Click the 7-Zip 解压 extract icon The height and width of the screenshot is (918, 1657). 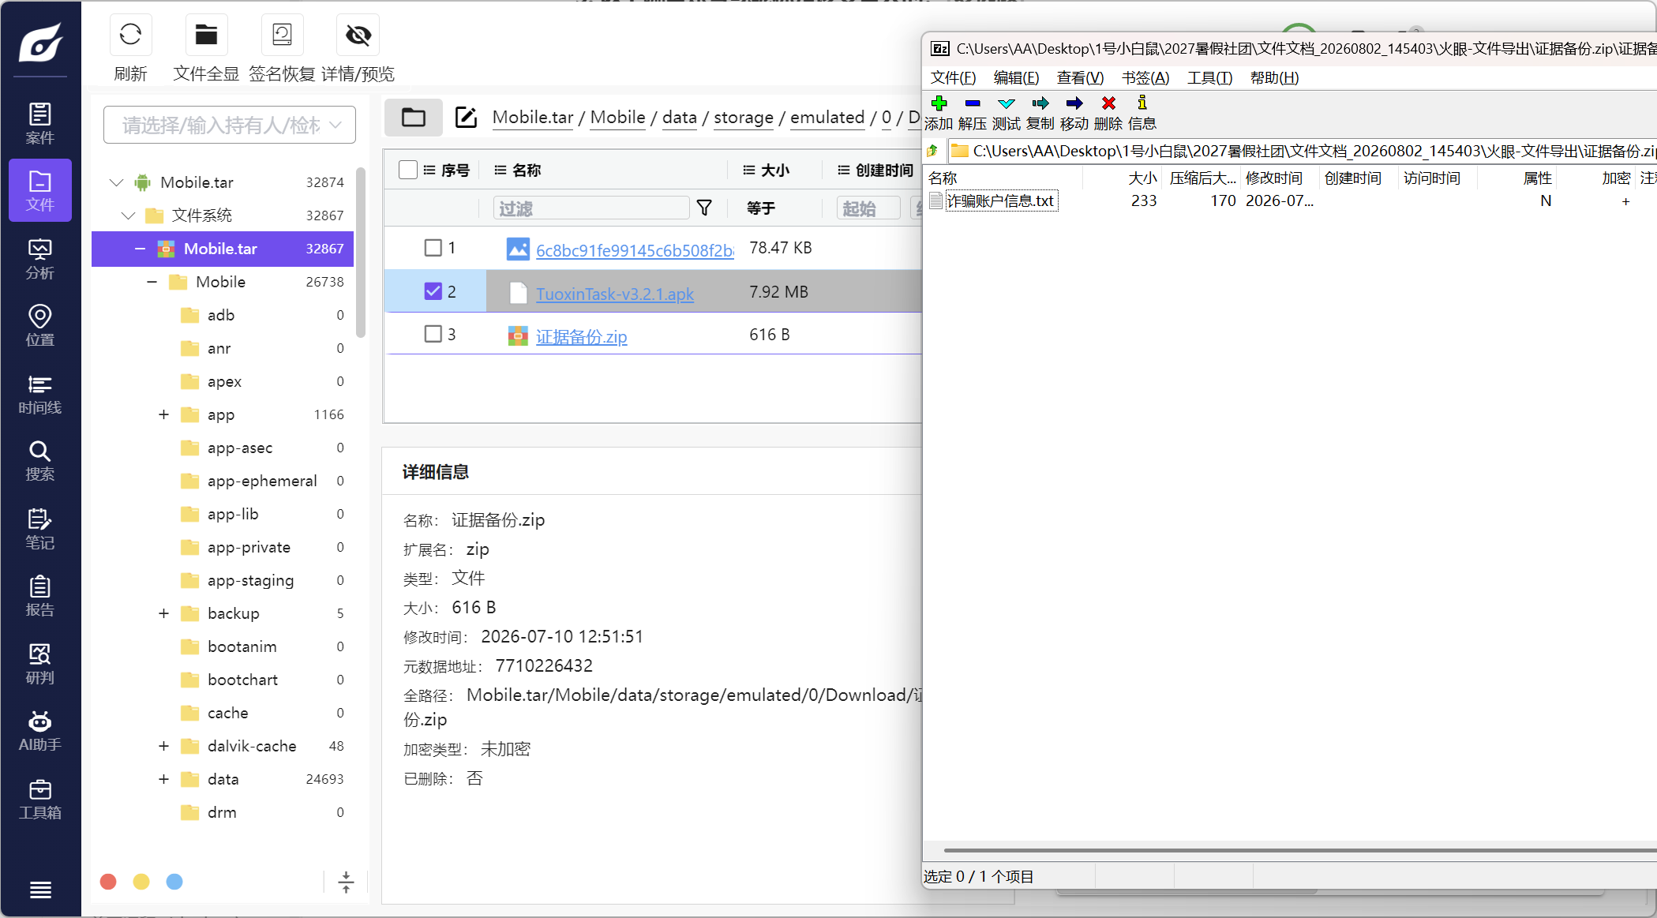[973, 103]
